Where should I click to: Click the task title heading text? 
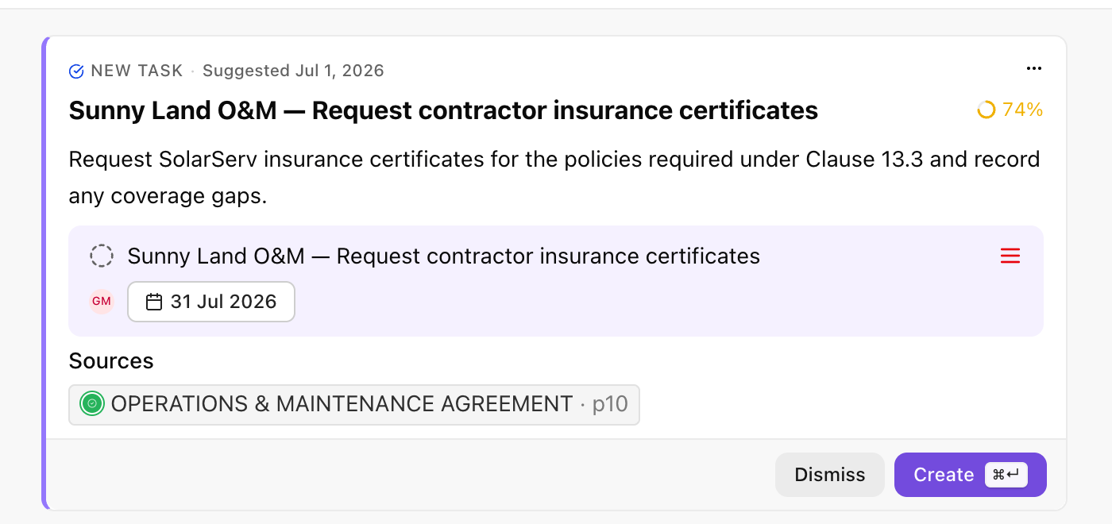coord(443,110)
